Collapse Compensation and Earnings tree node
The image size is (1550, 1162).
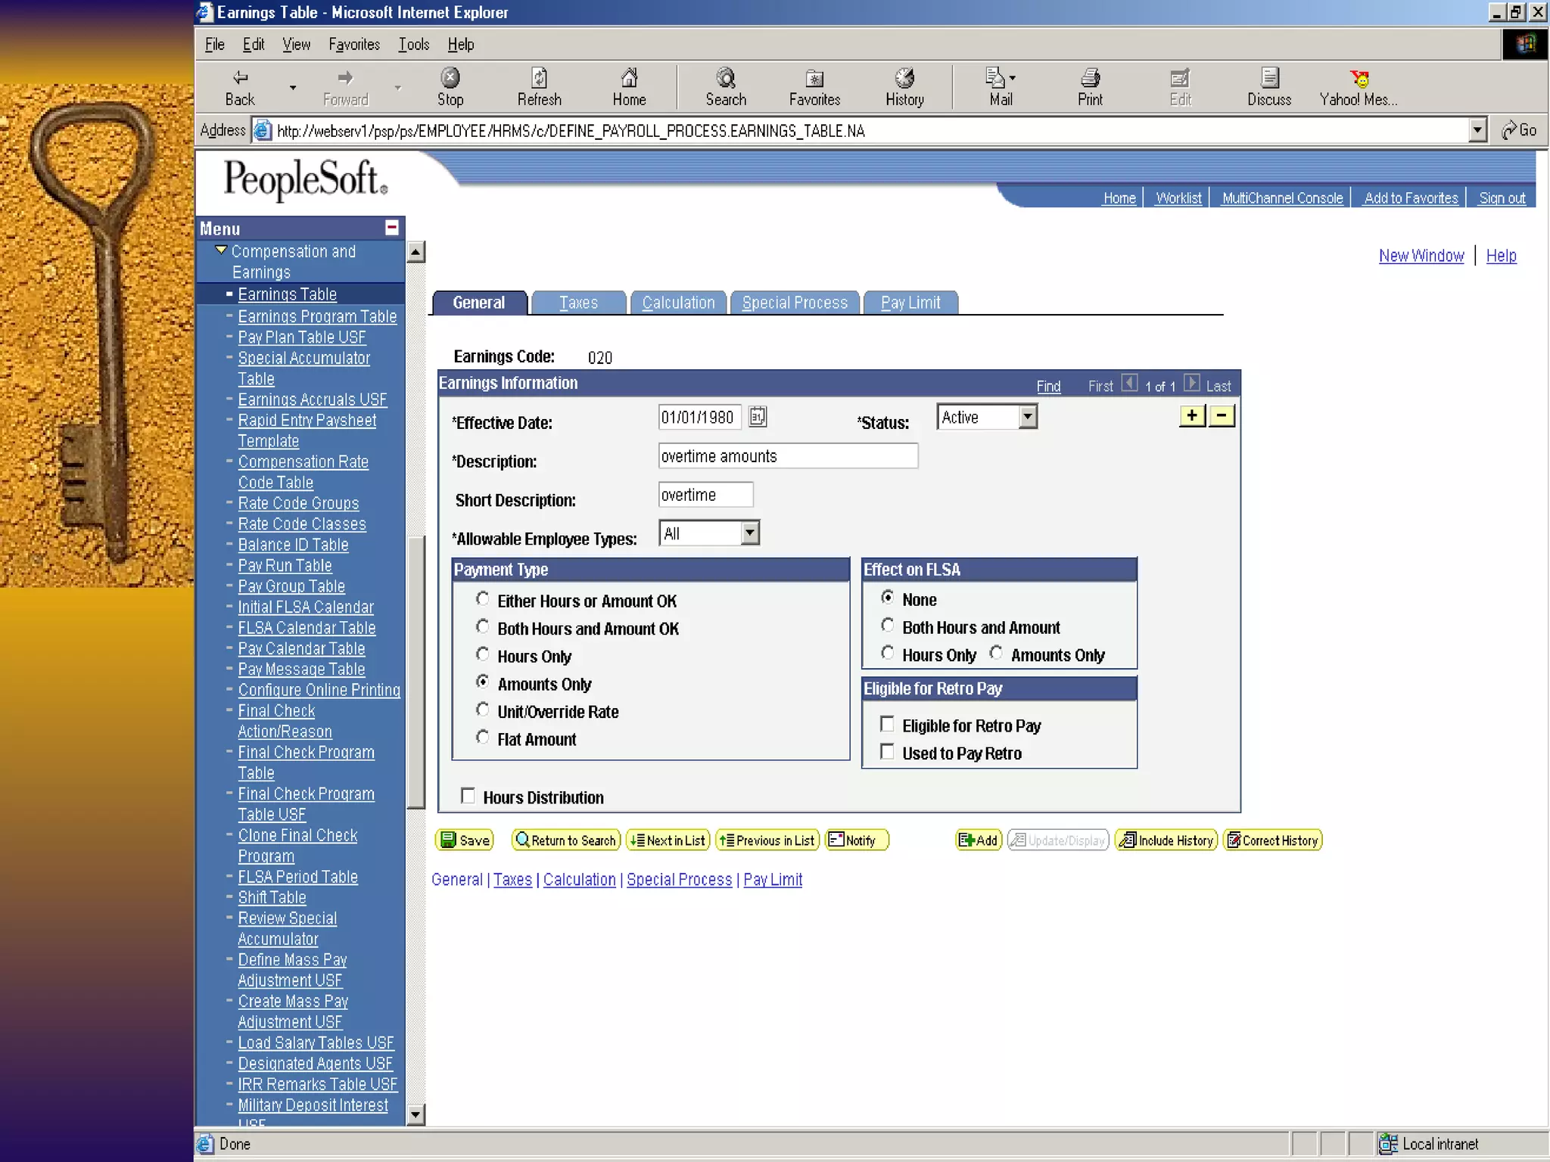click(221, 250)
